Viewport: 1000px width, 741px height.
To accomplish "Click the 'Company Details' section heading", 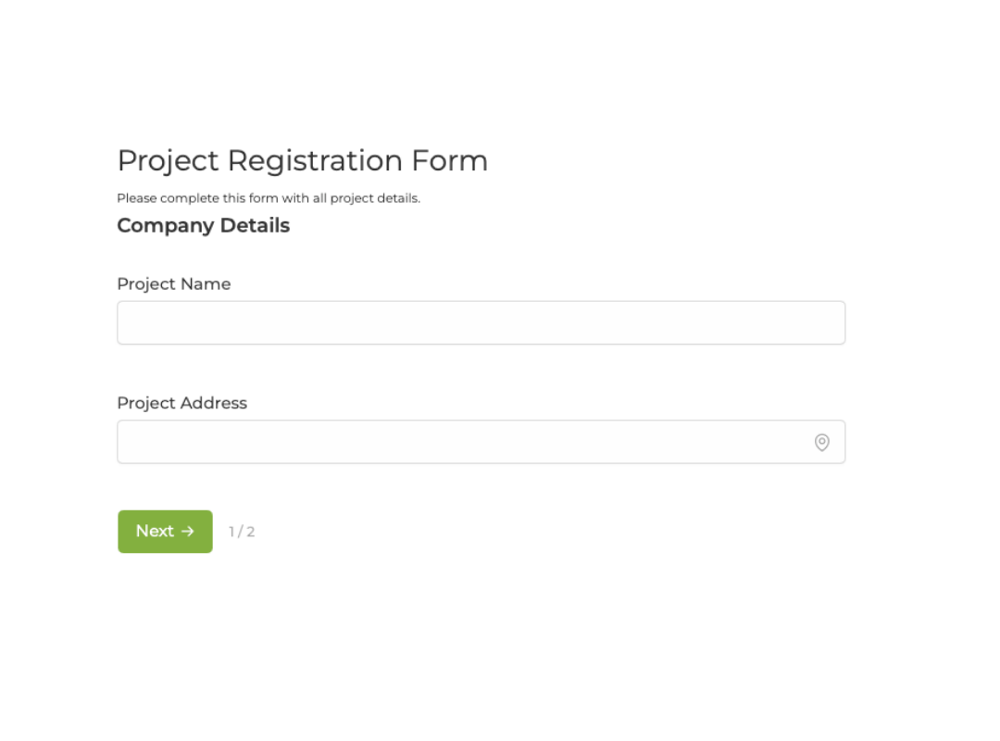I will [203, 225].
